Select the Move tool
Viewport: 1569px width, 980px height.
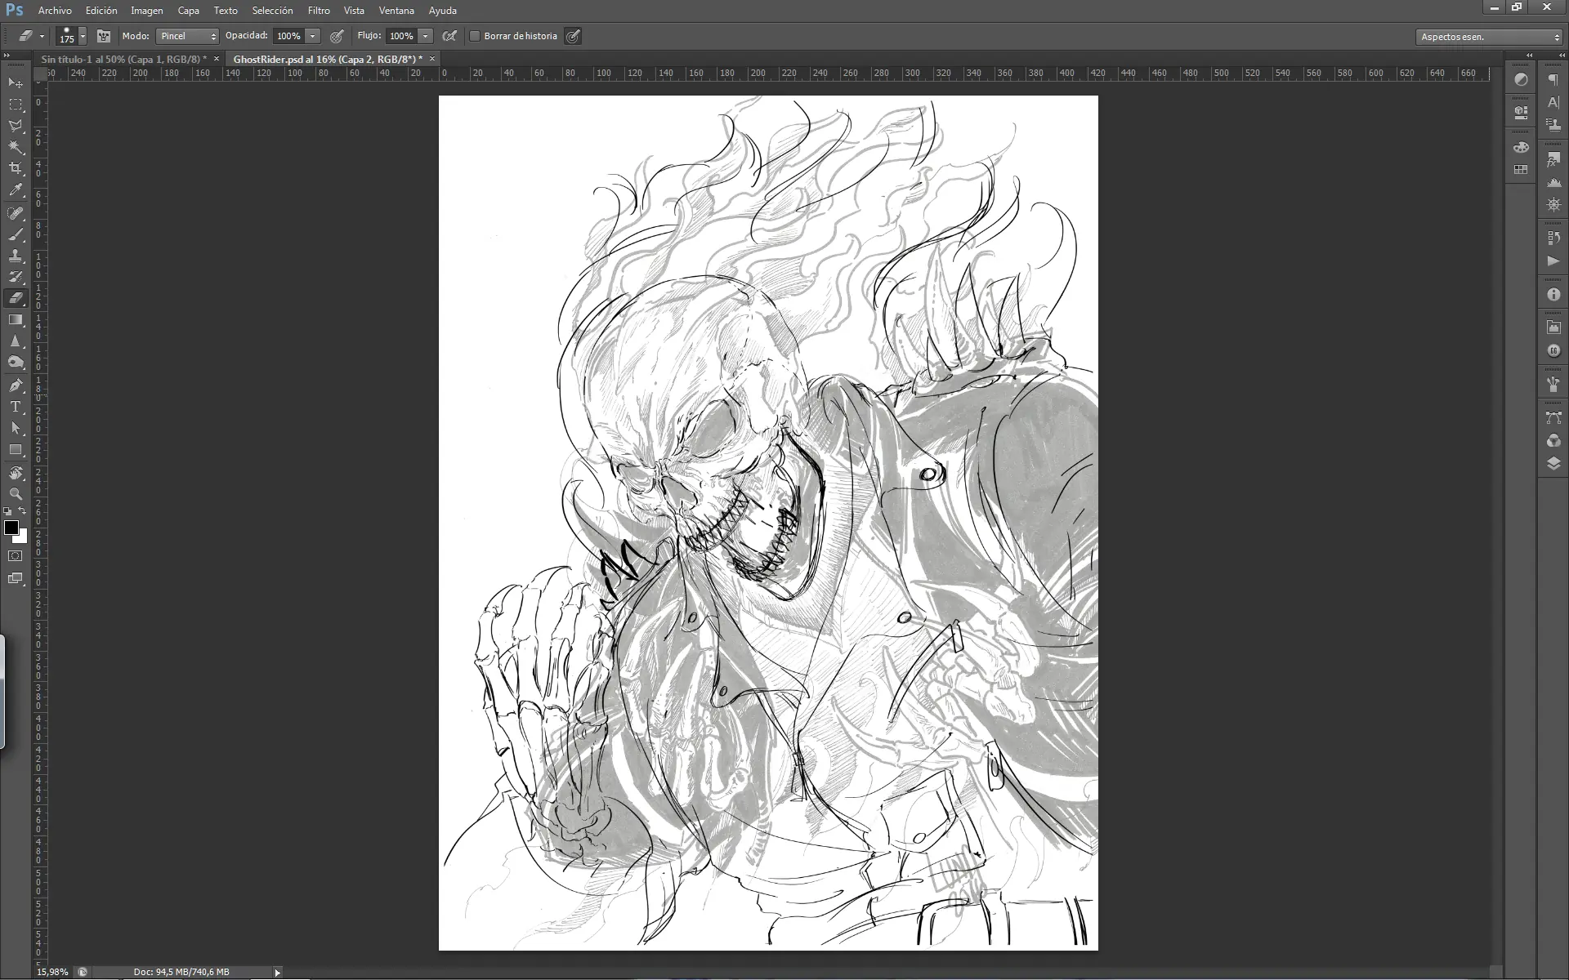tap(16, 83)
